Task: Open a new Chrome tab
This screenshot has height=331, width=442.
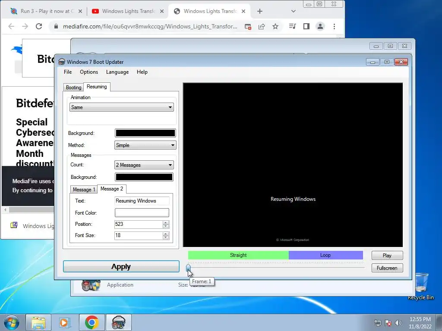Action: click(x=260, y=11)
